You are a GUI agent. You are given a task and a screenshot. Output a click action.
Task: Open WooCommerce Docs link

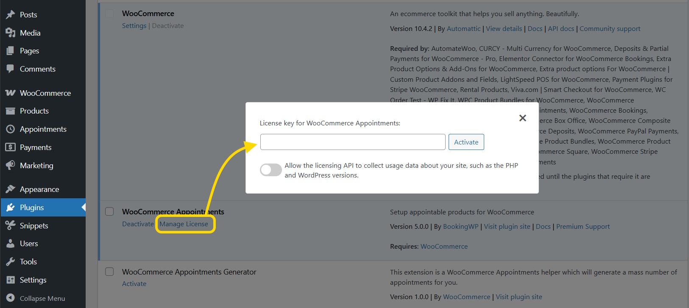pyautogui.click(x=535, y=29)
